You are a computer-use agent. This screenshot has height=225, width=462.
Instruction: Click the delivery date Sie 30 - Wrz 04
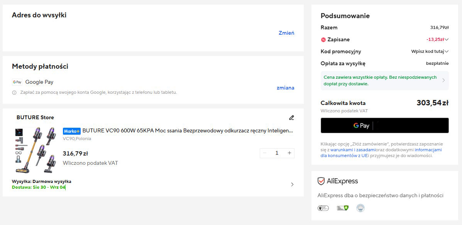(38, 187)
